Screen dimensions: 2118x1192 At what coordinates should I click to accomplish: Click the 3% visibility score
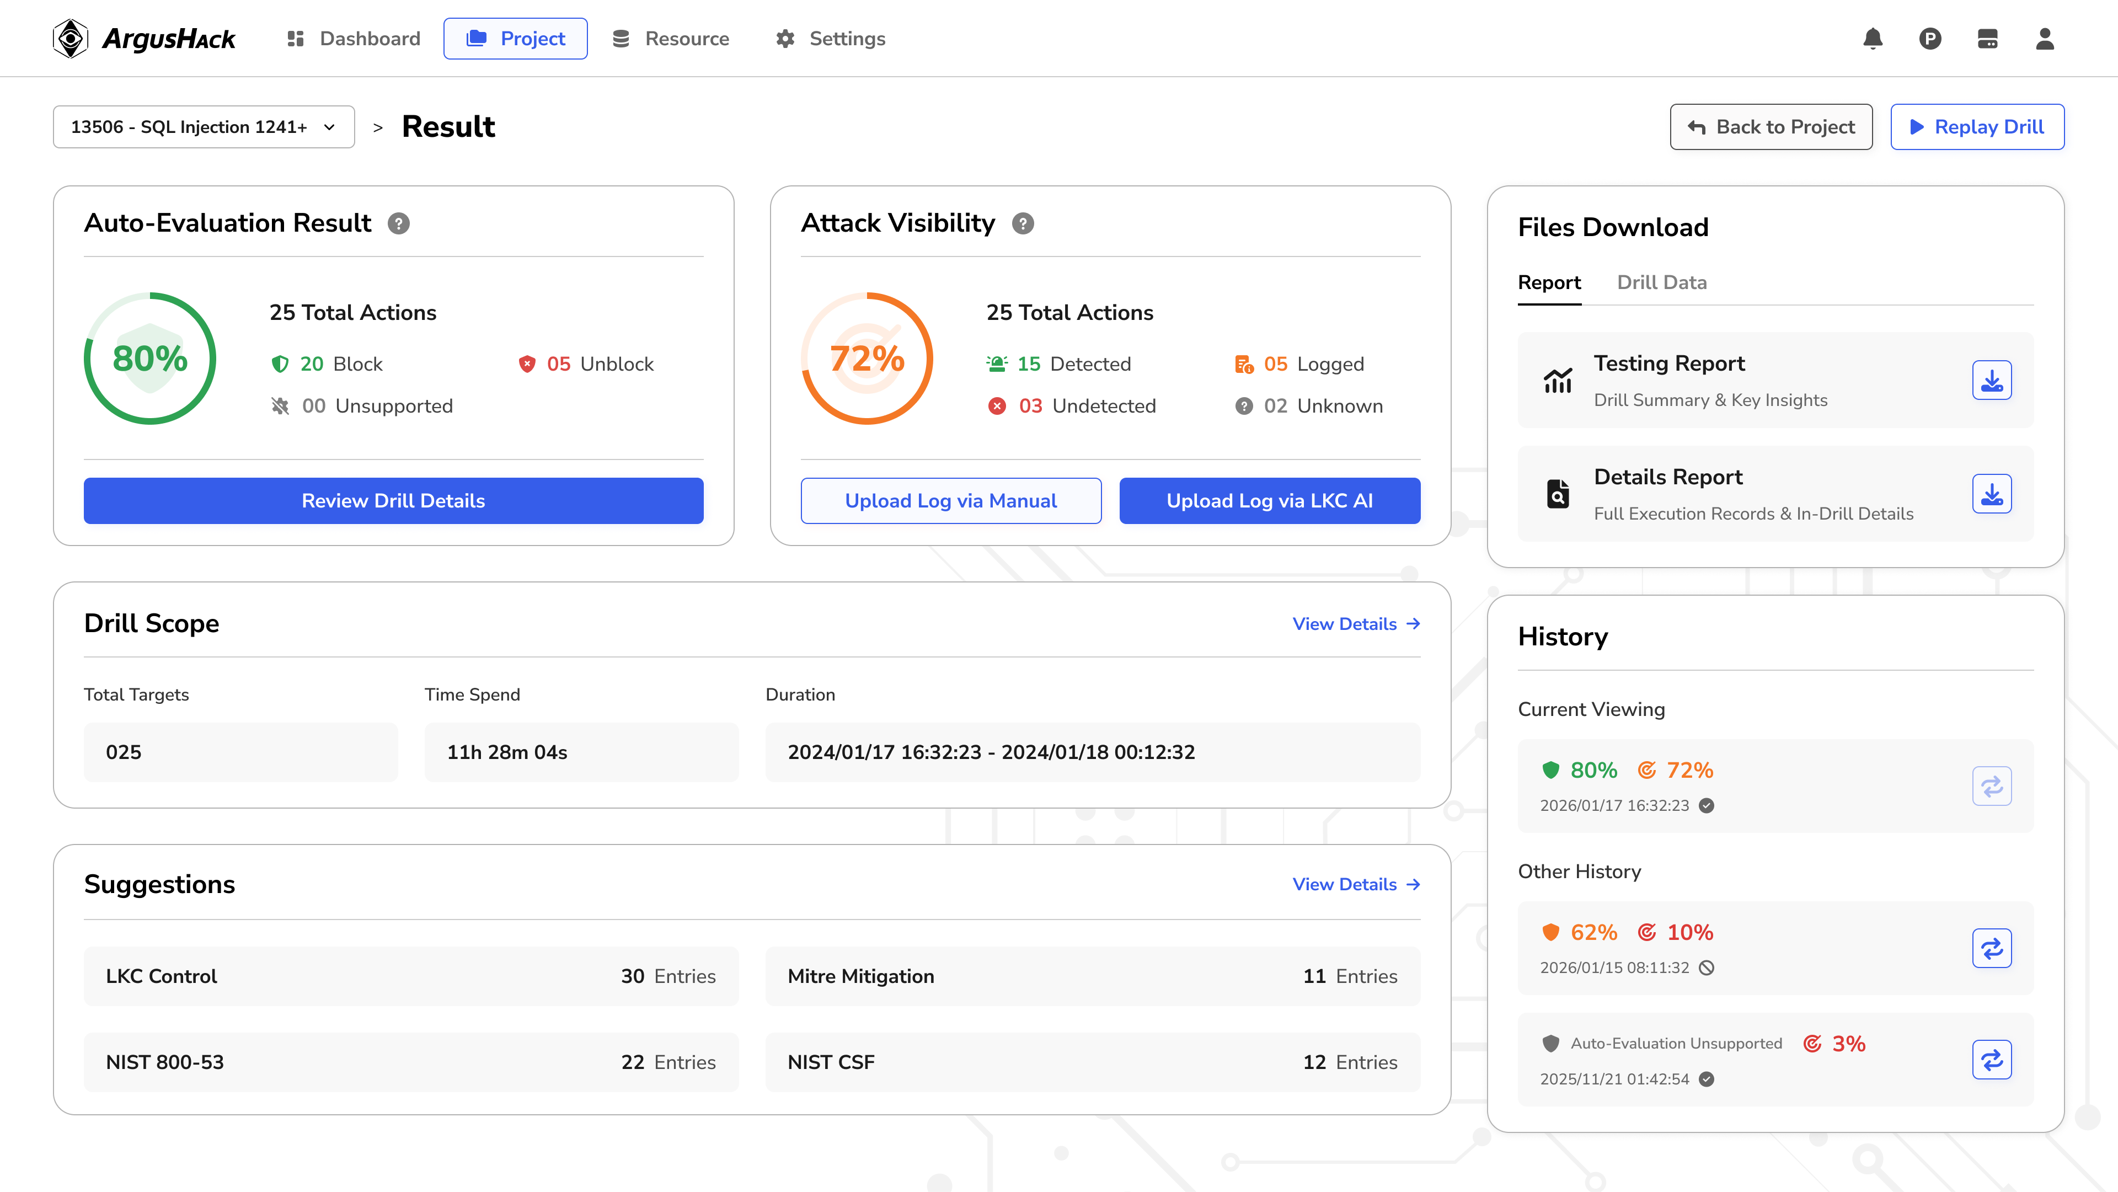[x=1848, y=1044]
